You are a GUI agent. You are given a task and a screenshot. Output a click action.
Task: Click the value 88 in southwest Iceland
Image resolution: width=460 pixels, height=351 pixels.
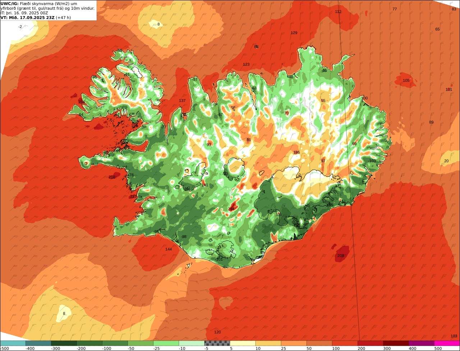184,237
